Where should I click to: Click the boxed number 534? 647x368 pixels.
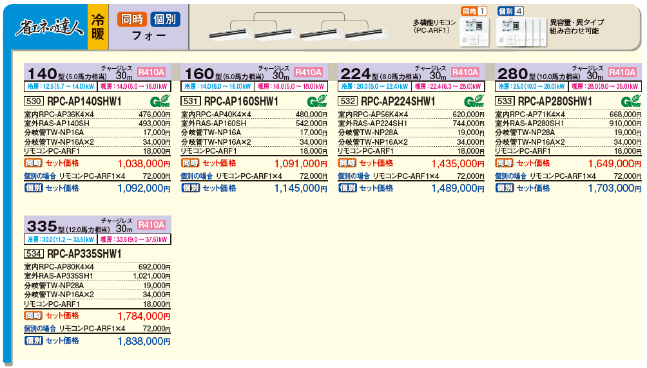tap(34, 254)
